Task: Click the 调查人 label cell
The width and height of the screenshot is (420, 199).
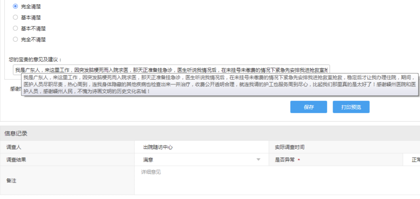Action: [13, 147]
